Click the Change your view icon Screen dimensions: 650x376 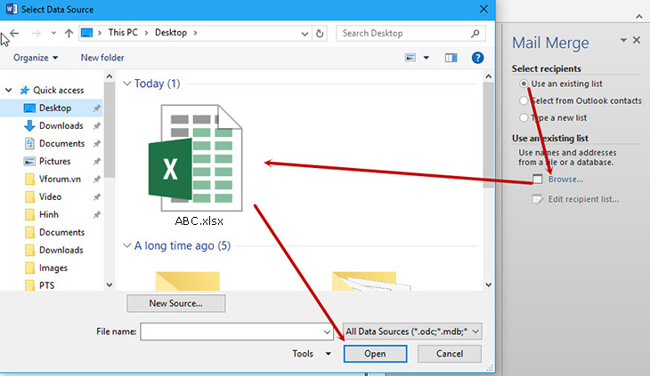[411, 58]
